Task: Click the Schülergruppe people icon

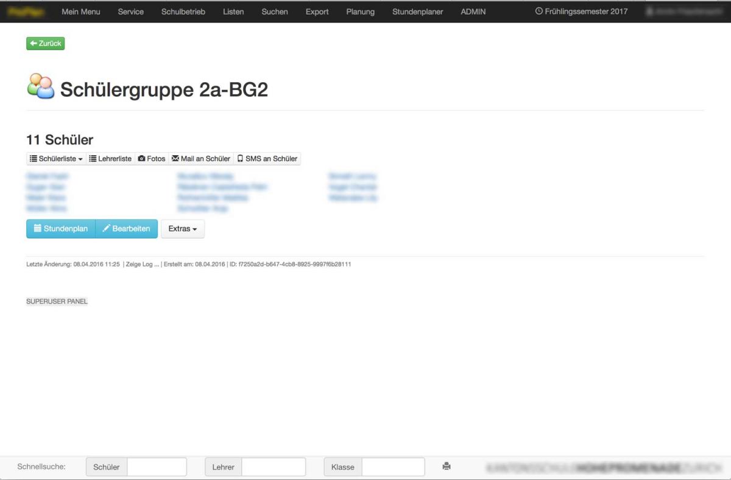Action: click(x=41, y=87)
